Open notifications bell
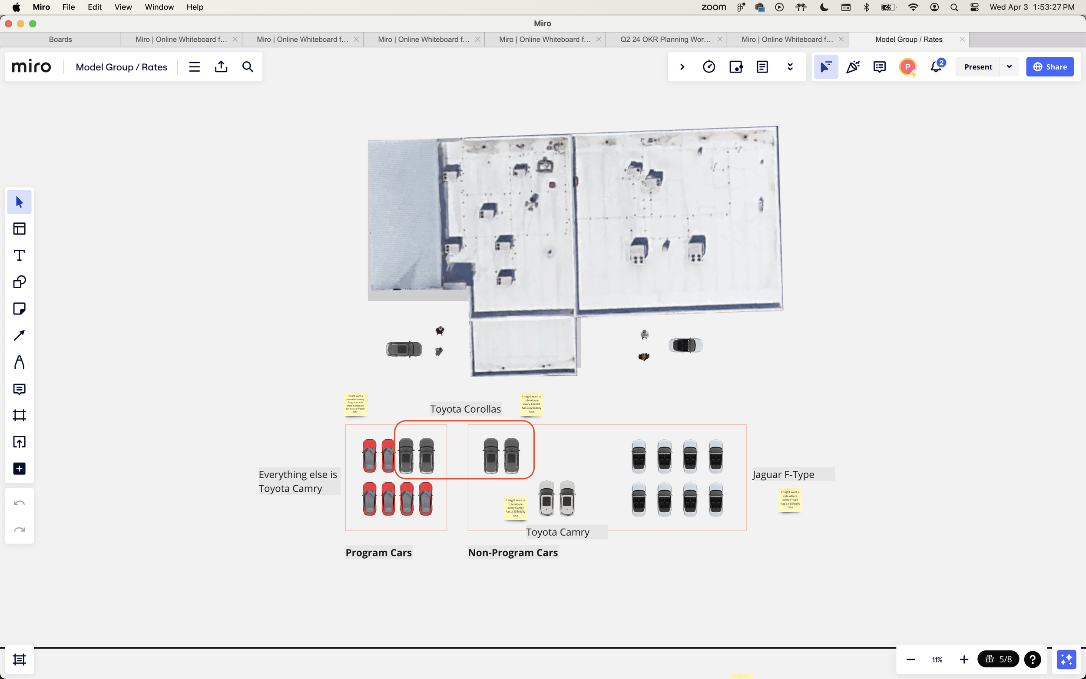This screenshot has height=679, width=1086. (937, 67)
